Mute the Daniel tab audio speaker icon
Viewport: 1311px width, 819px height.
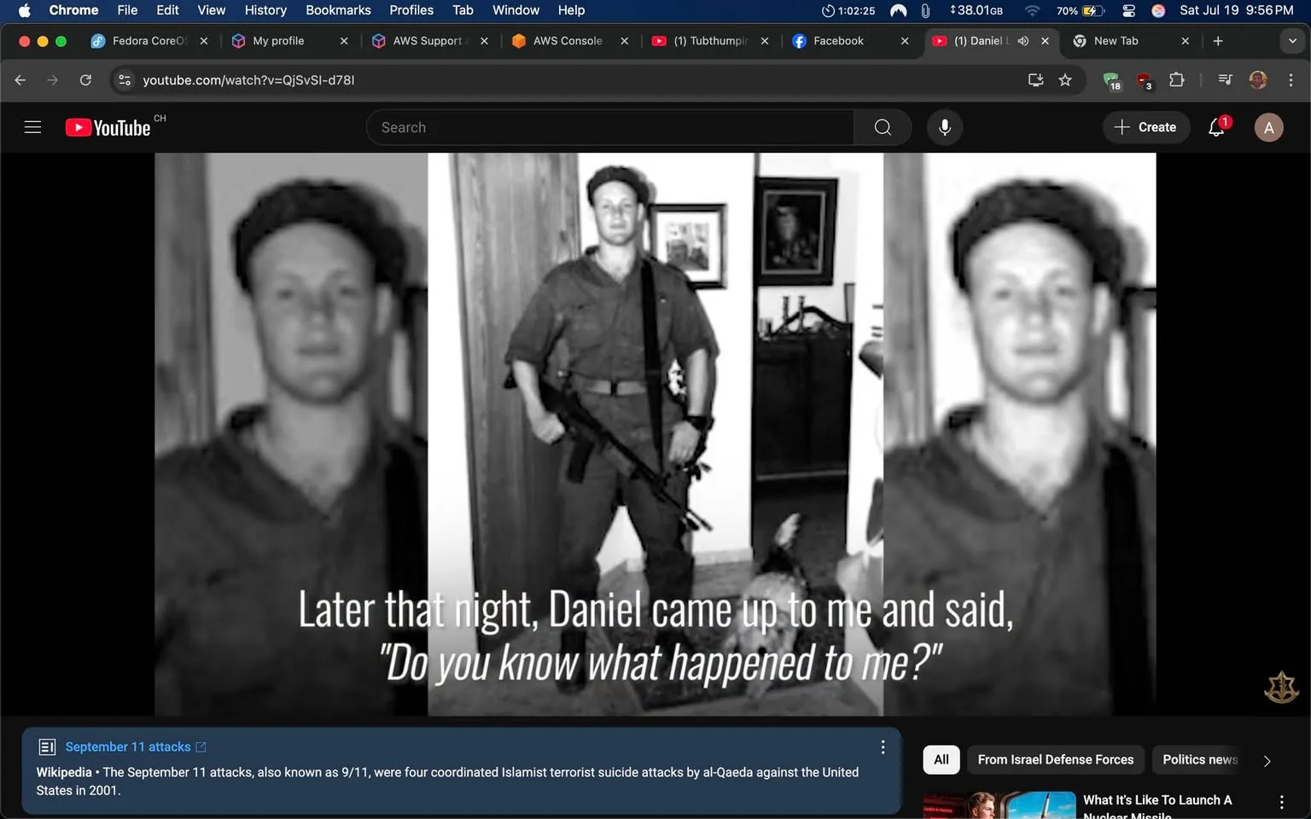point(1023,41)
